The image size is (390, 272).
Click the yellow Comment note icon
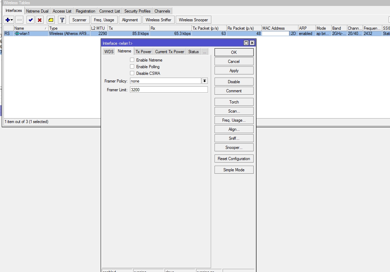(51, 20)
